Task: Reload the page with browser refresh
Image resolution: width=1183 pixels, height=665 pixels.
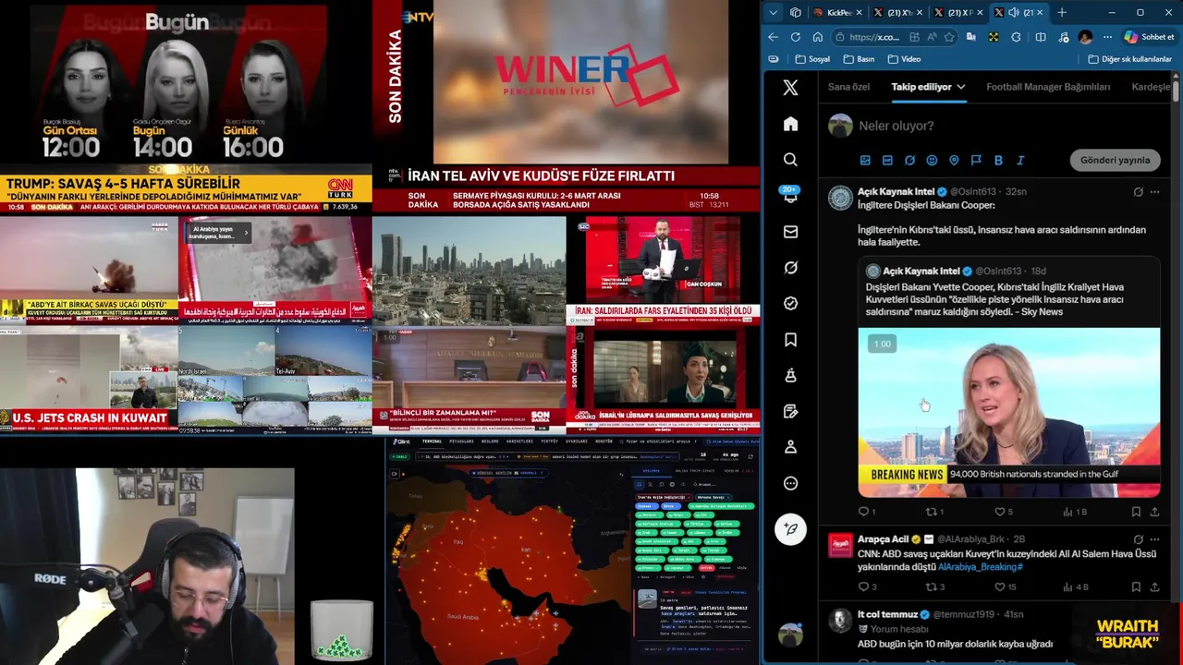Action: [795, 37]
